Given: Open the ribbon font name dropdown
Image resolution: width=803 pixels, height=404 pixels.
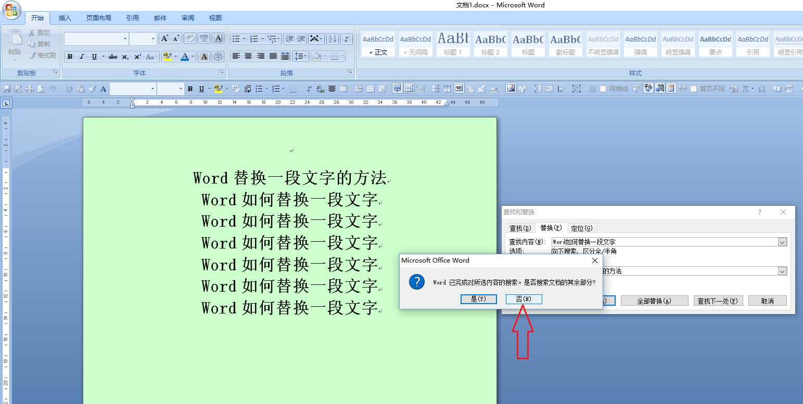Looking at the screenshot, I should click(x=125, y=38).
